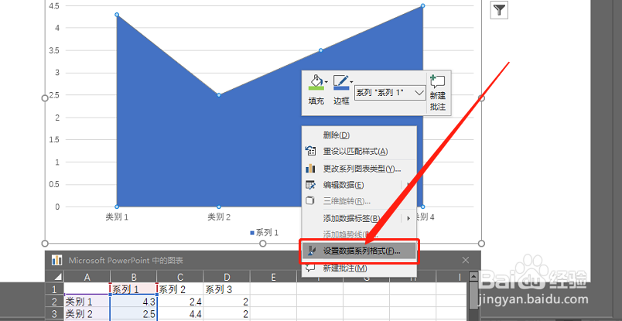Click the 类别 2 axis label on chart
Image resolution: width=622 pixels, height=321 pixels.
point(219,217)
